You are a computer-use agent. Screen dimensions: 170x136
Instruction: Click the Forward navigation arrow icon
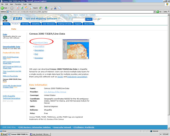click(12, 8)
